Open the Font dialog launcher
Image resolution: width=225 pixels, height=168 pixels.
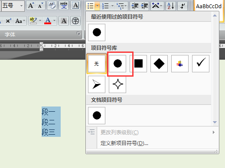click(78, 33)
